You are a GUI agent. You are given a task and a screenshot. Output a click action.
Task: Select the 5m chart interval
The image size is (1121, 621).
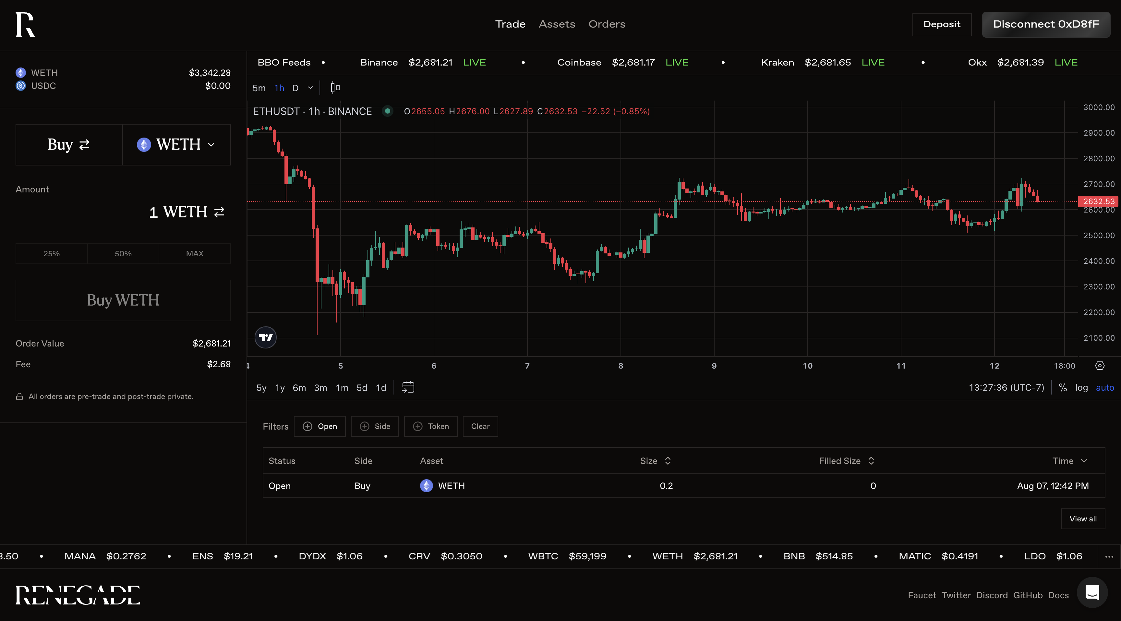[259, 88]
